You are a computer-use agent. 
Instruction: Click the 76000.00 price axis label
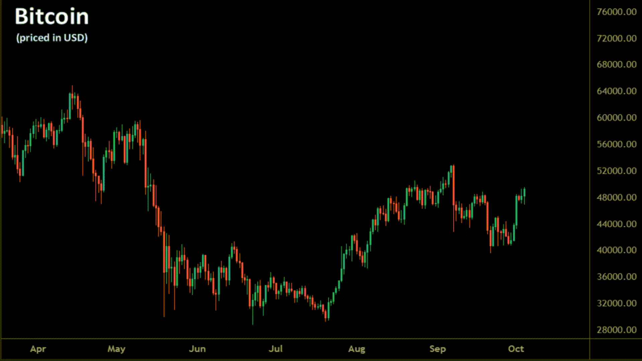coord(616,12)
